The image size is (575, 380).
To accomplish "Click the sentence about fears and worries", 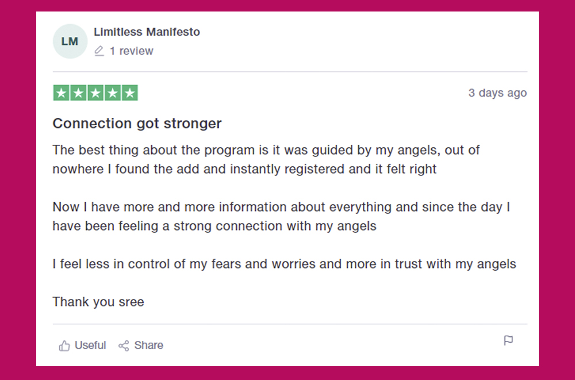I will point(284,264).
